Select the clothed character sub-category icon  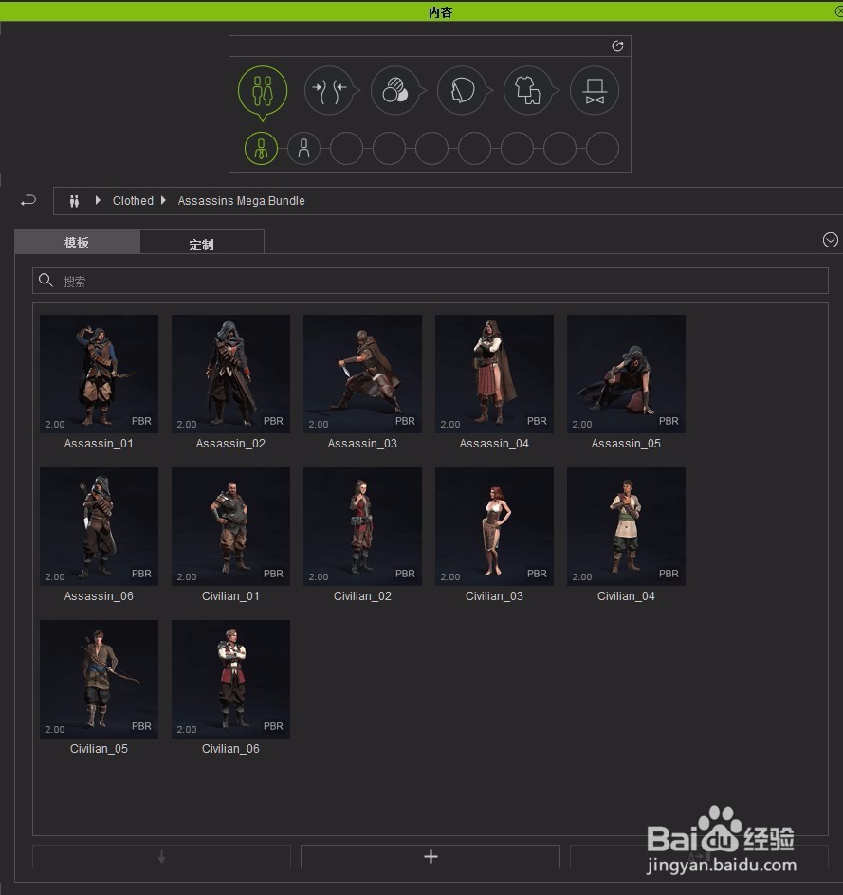[261, 149]
